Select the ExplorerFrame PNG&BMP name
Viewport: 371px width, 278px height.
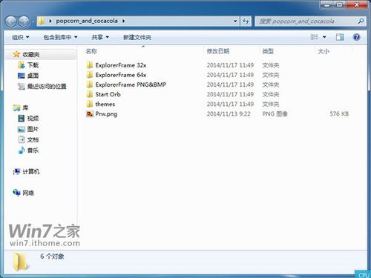tap(131, 85)
